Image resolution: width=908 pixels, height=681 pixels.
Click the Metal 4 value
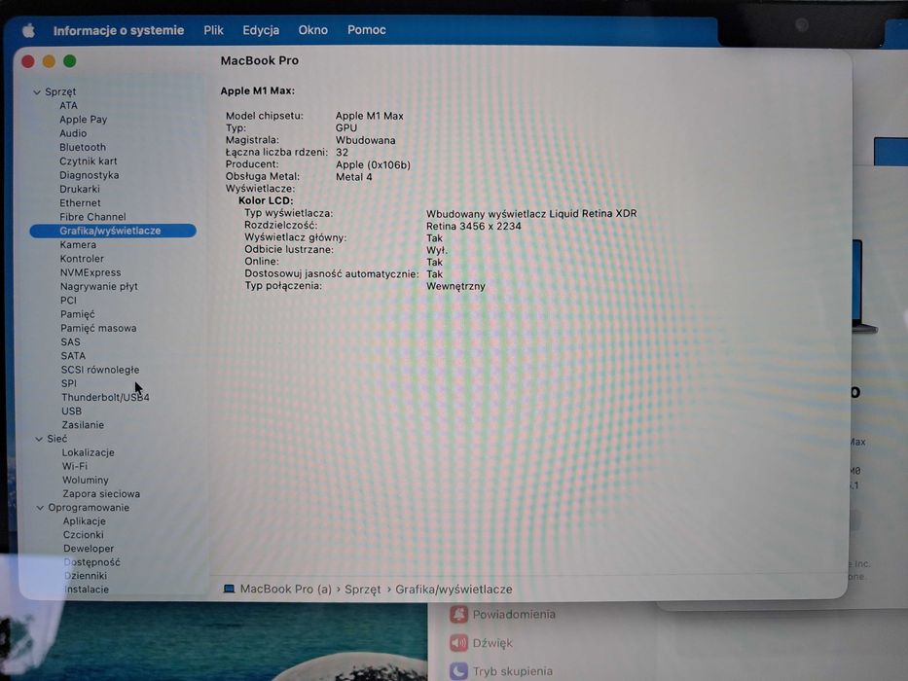click(354, 177)
